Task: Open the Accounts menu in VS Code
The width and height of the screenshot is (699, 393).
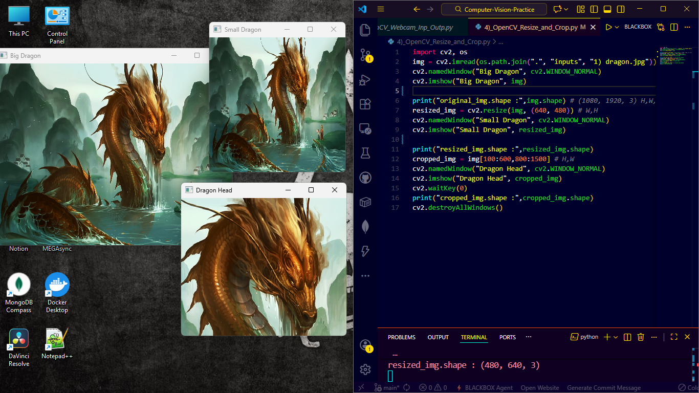Action: pyautogui.click(x=365, y=345)
